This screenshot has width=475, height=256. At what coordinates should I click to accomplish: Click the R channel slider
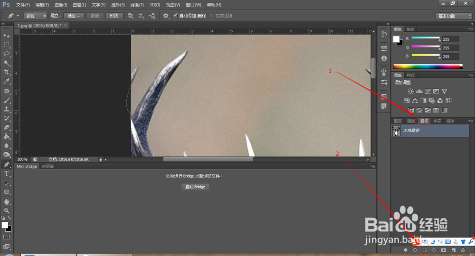pos(426,39)
